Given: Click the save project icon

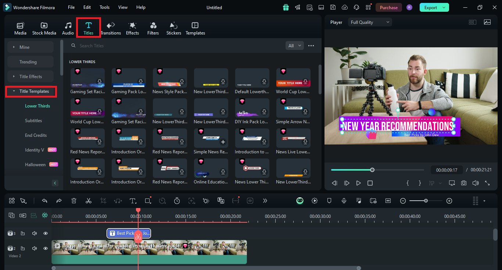Looking at the screenshot, I should coord(333,7).
